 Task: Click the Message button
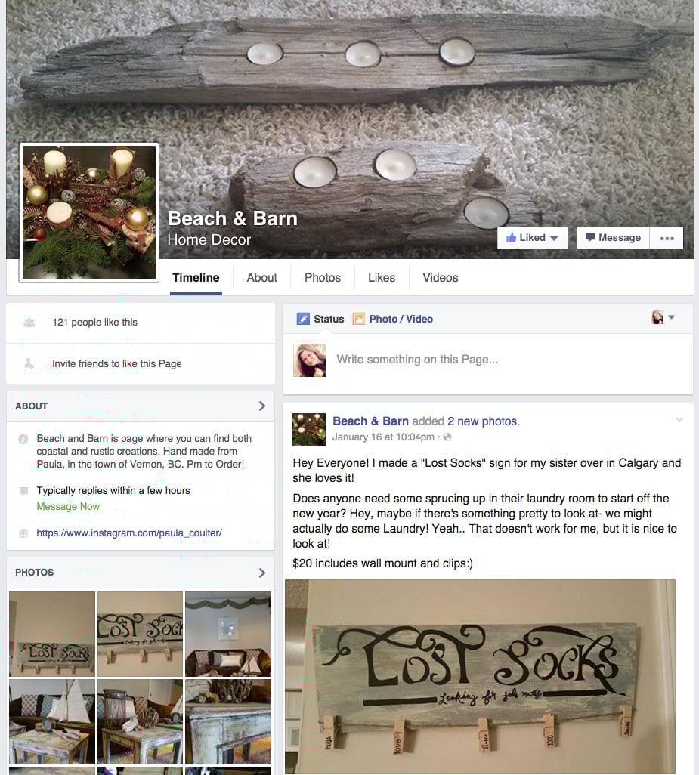pyautogui.click(x=613, y=238)
